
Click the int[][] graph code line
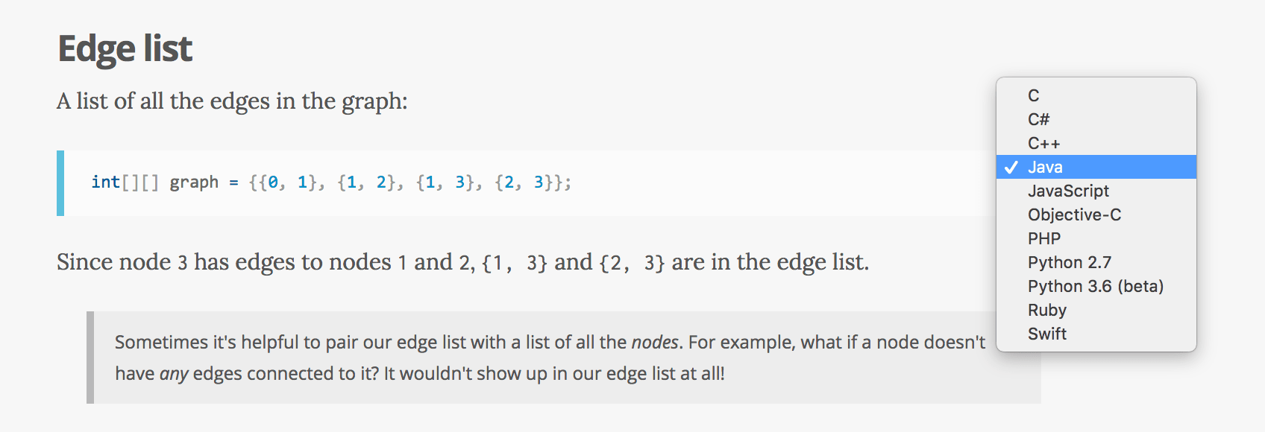(x=331, y=182)
